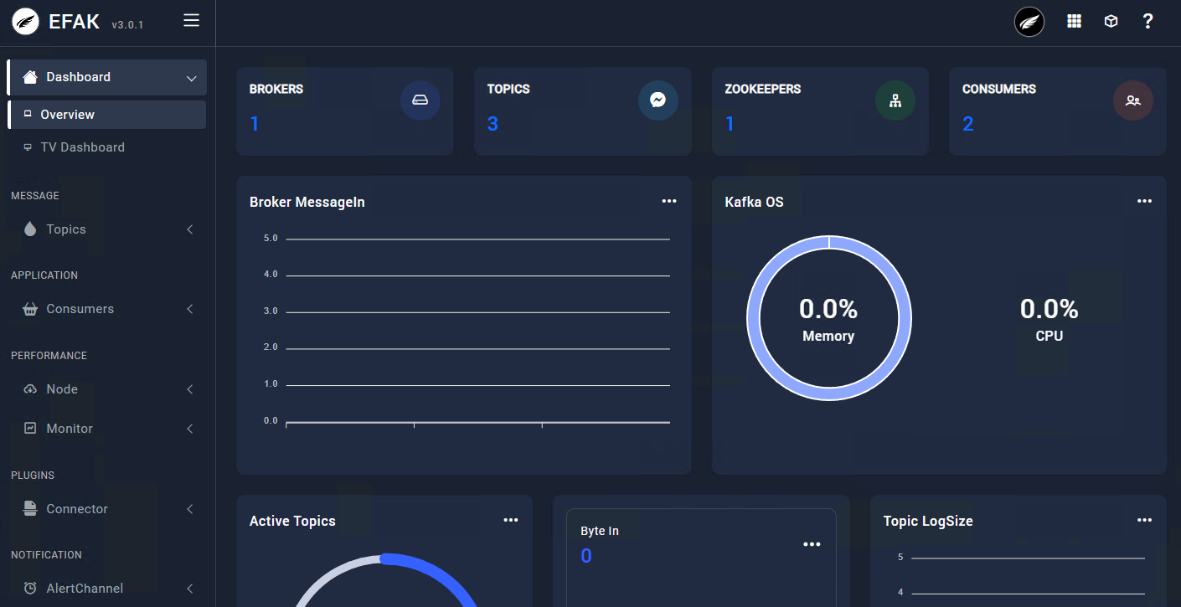Open Connector in the sidebar
Screen dimensions: 1181x607
106,509
